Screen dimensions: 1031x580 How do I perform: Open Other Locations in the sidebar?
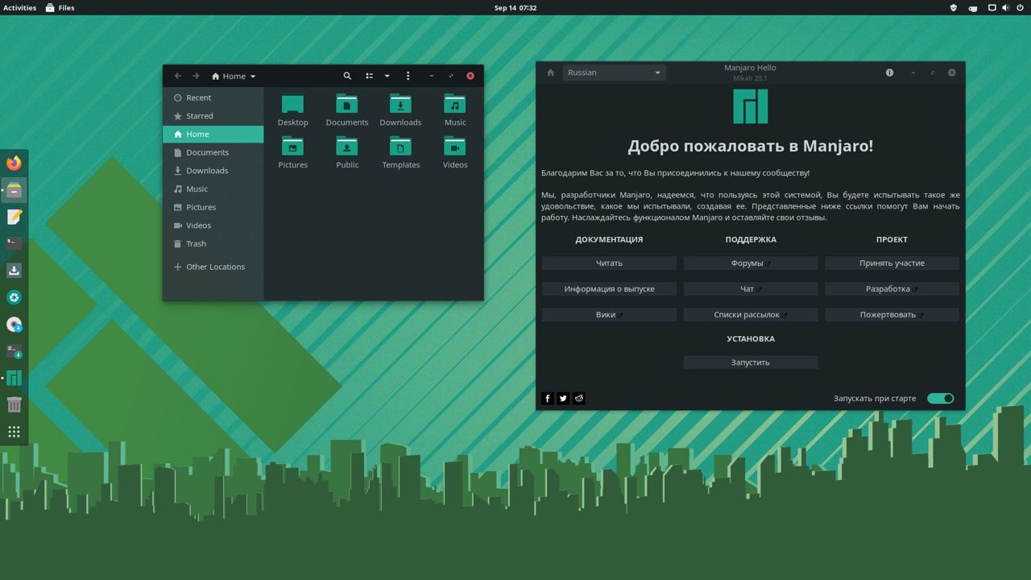pos(213,267)
